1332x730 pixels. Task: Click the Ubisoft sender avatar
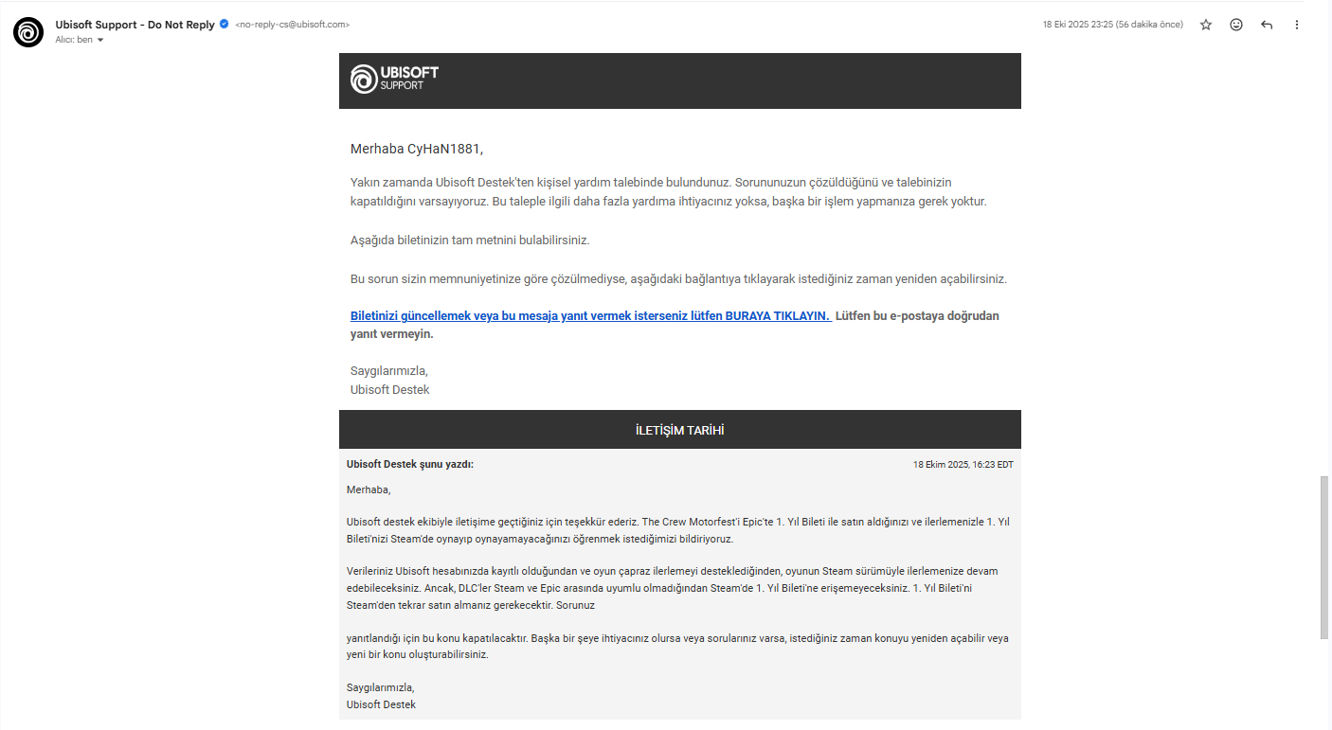pos(28,32)
